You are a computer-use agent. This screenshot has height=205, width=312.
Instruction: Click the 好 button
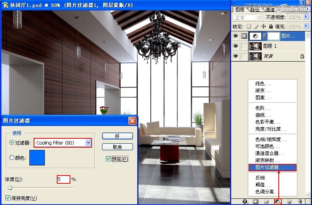[x=118, y=136]
